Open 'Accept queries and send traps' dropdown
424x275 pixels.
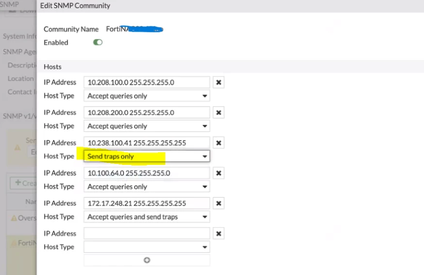[x=147, y=217]
